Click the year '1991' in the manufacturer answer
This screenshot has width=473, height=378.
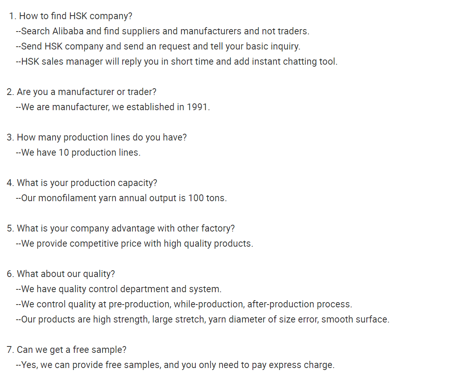(x=198, y=107)
